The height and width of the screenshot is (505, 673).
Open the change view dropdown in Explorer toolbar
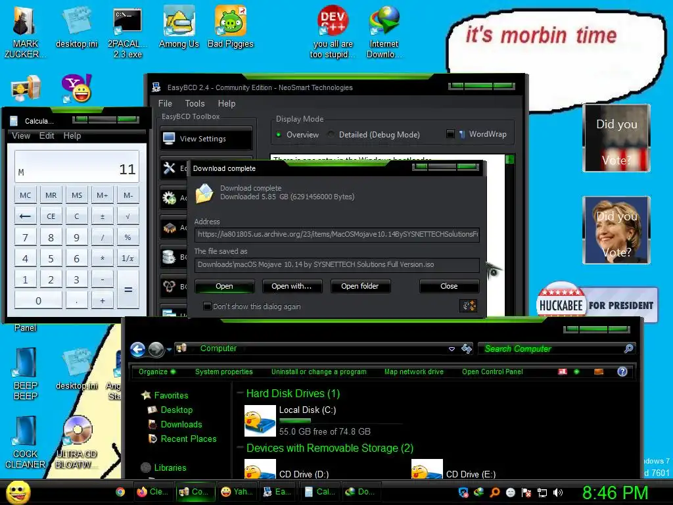click(x=577, y=372)
